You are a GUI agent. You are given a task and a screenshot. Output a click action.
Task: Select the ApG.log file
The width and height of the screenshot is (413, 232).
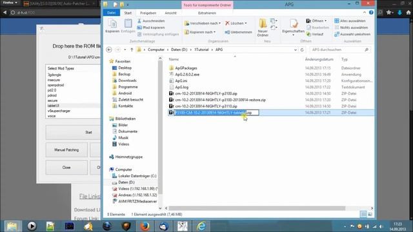tap(181, 87)
